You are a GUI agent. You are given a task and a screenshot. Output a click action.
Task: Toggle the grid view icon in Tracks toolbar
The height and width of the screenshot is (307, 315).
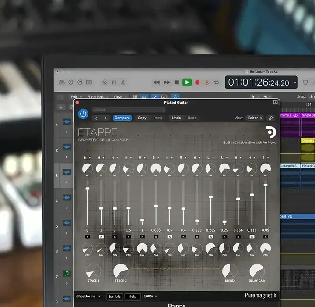(x=135, y=97)
